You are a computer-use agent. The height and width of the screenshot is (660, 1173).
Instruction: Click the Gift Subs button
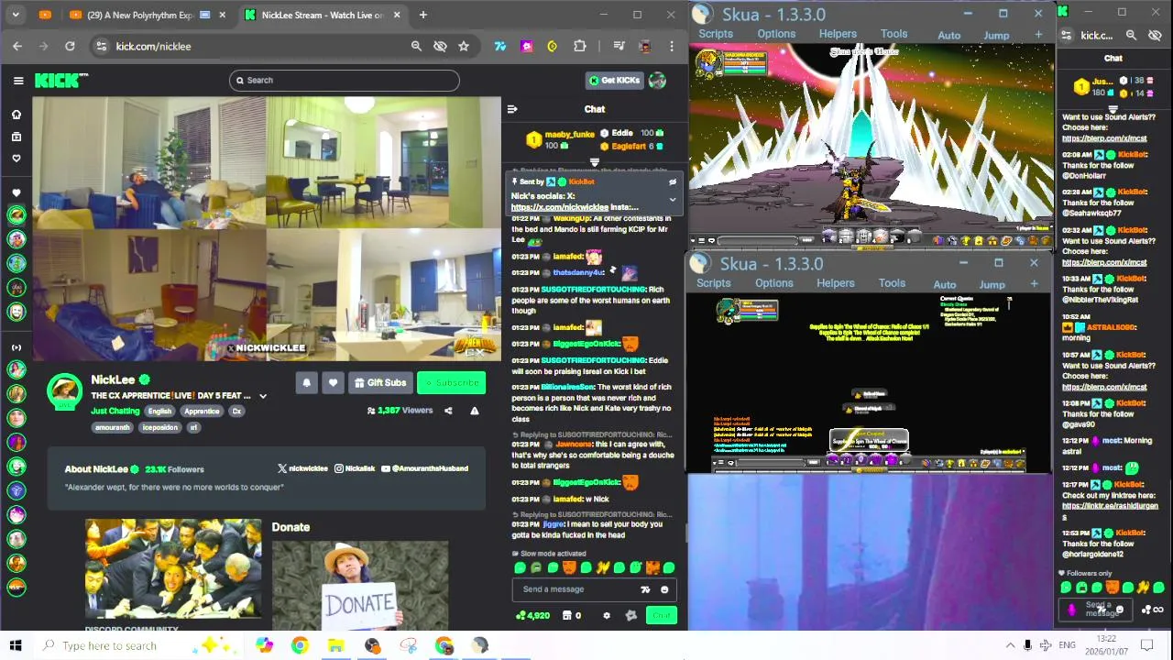[x=380, y=382]
